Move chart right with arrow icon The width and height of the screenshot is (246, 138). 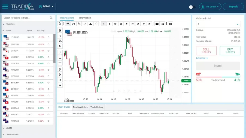60,85
